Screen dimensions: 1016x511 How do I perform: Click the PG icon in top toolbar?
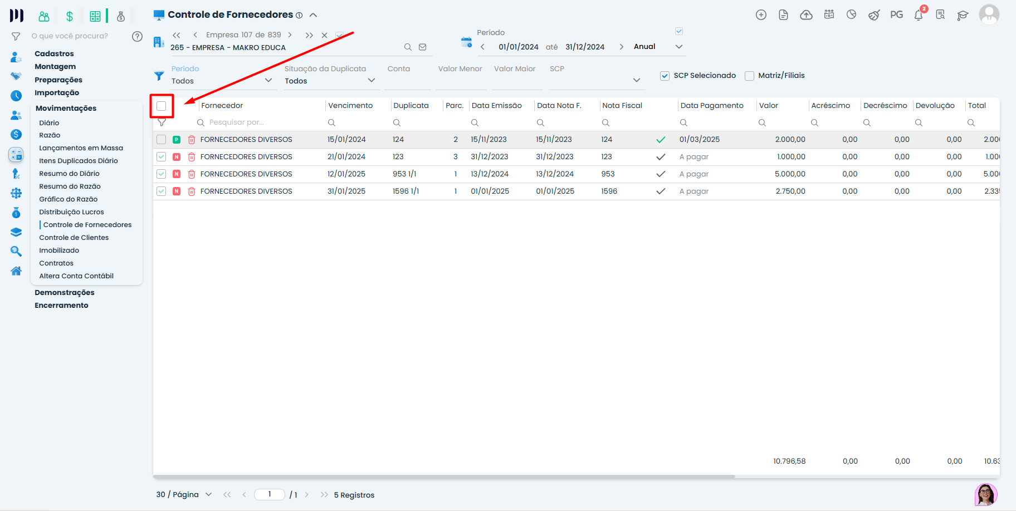click(896, 15)
